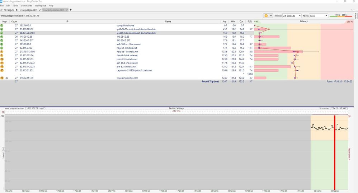
Task: Click the Min column header
Action: (233, 22)
